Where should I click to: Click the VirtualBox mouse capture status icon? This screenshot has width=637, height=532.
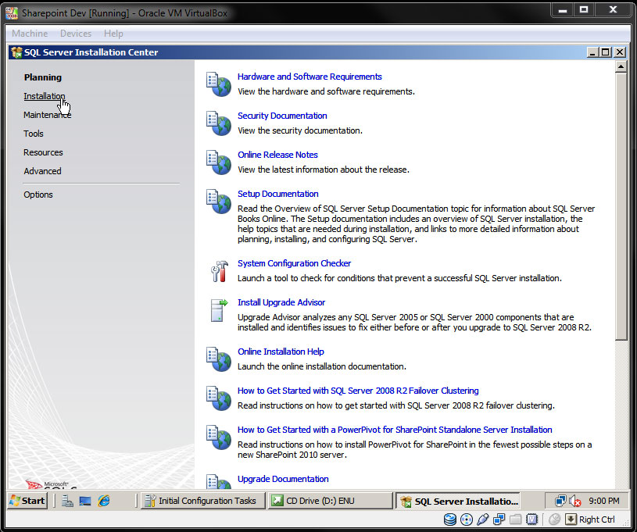point(554,520)
